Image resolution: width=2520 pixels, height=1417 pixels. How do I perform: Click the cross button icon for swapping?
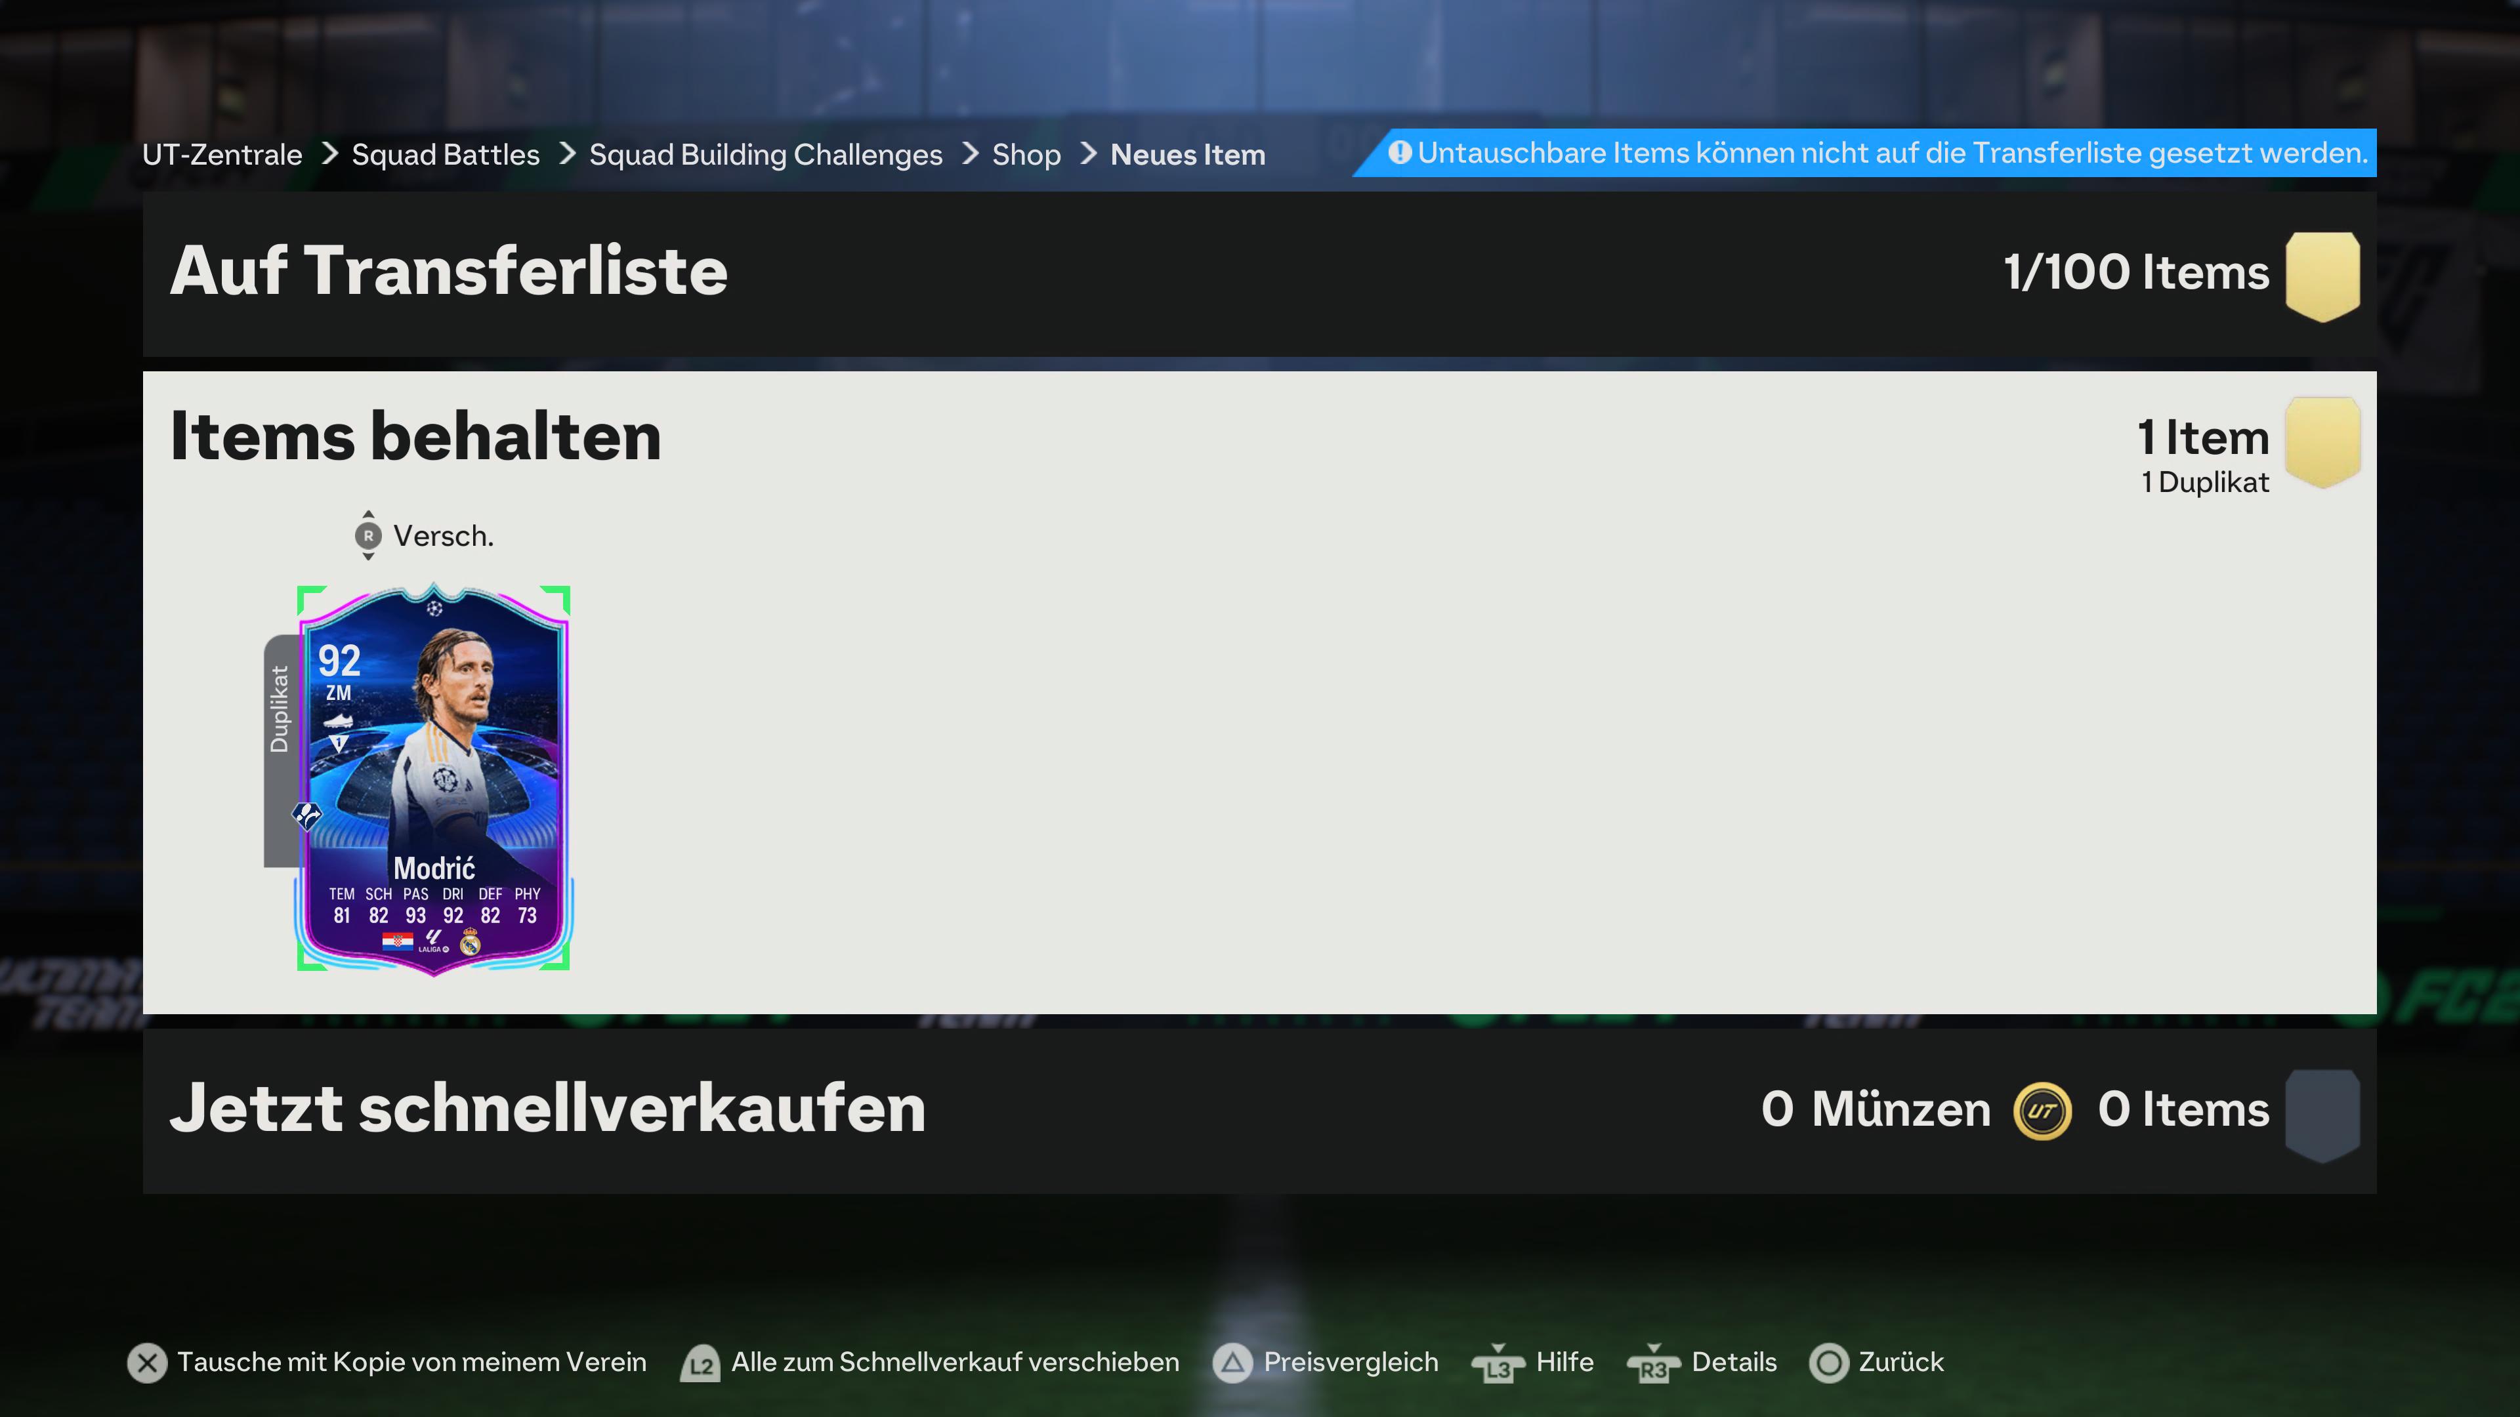click(x=148, y=1363)
